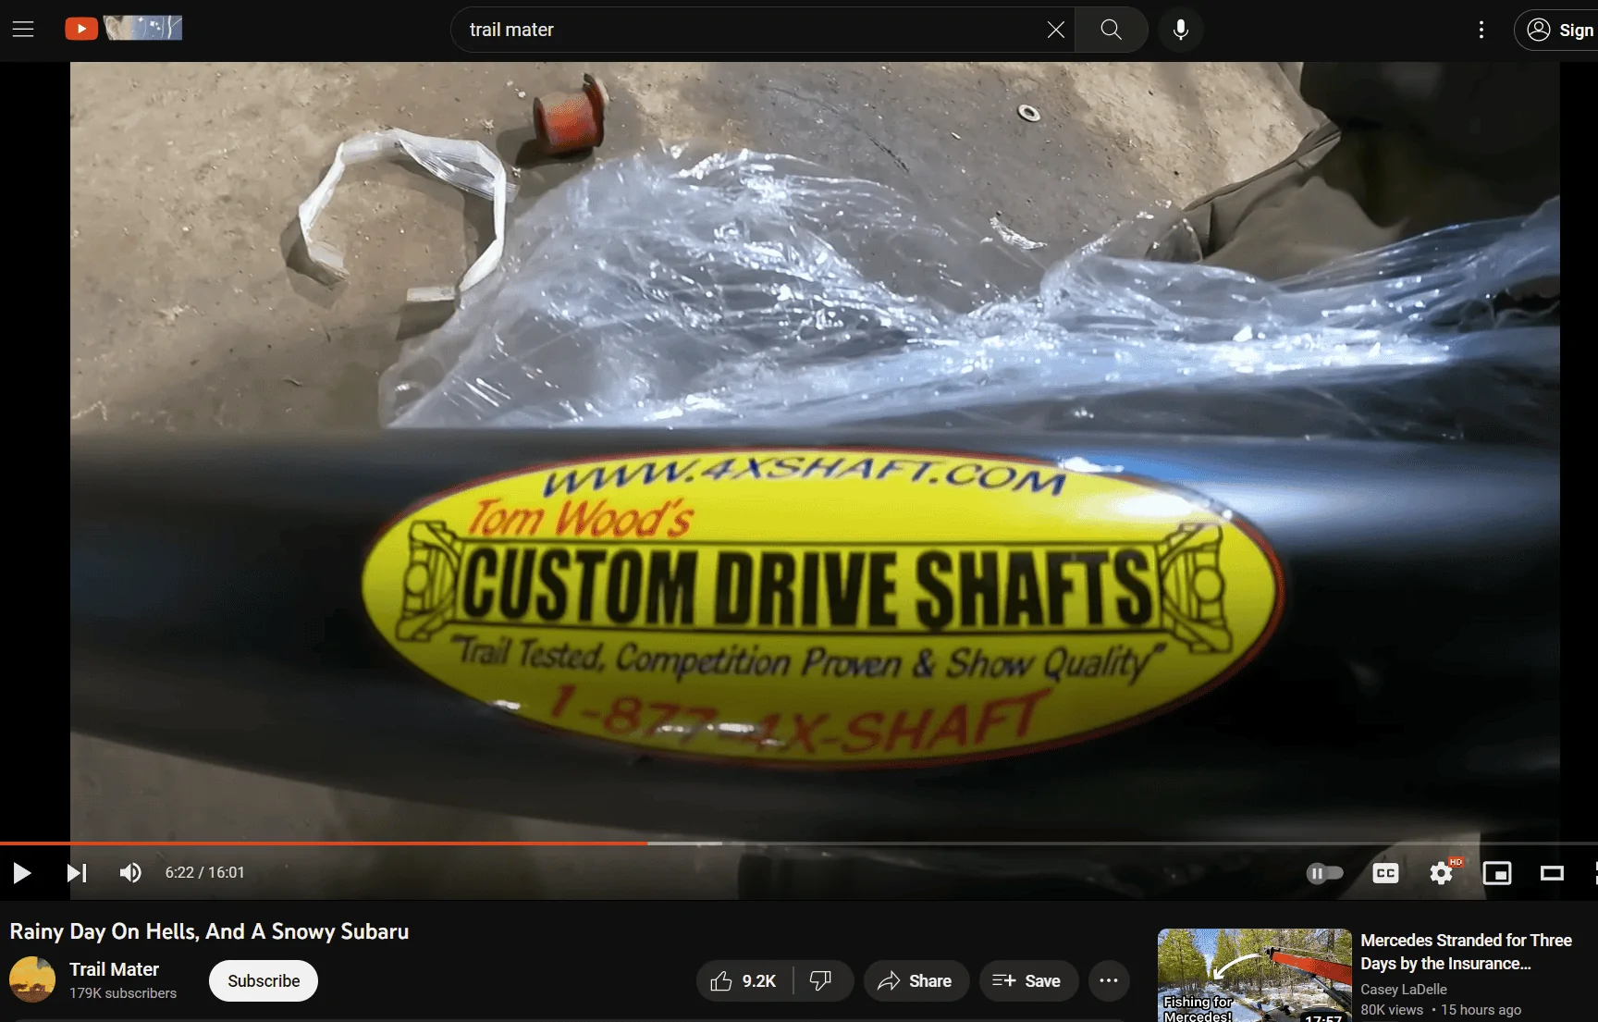1598x1022 pixels.
Task: Open the 'Fishing for Mercedes' suggested thumbnail
Action: [x=1255, y=975]
